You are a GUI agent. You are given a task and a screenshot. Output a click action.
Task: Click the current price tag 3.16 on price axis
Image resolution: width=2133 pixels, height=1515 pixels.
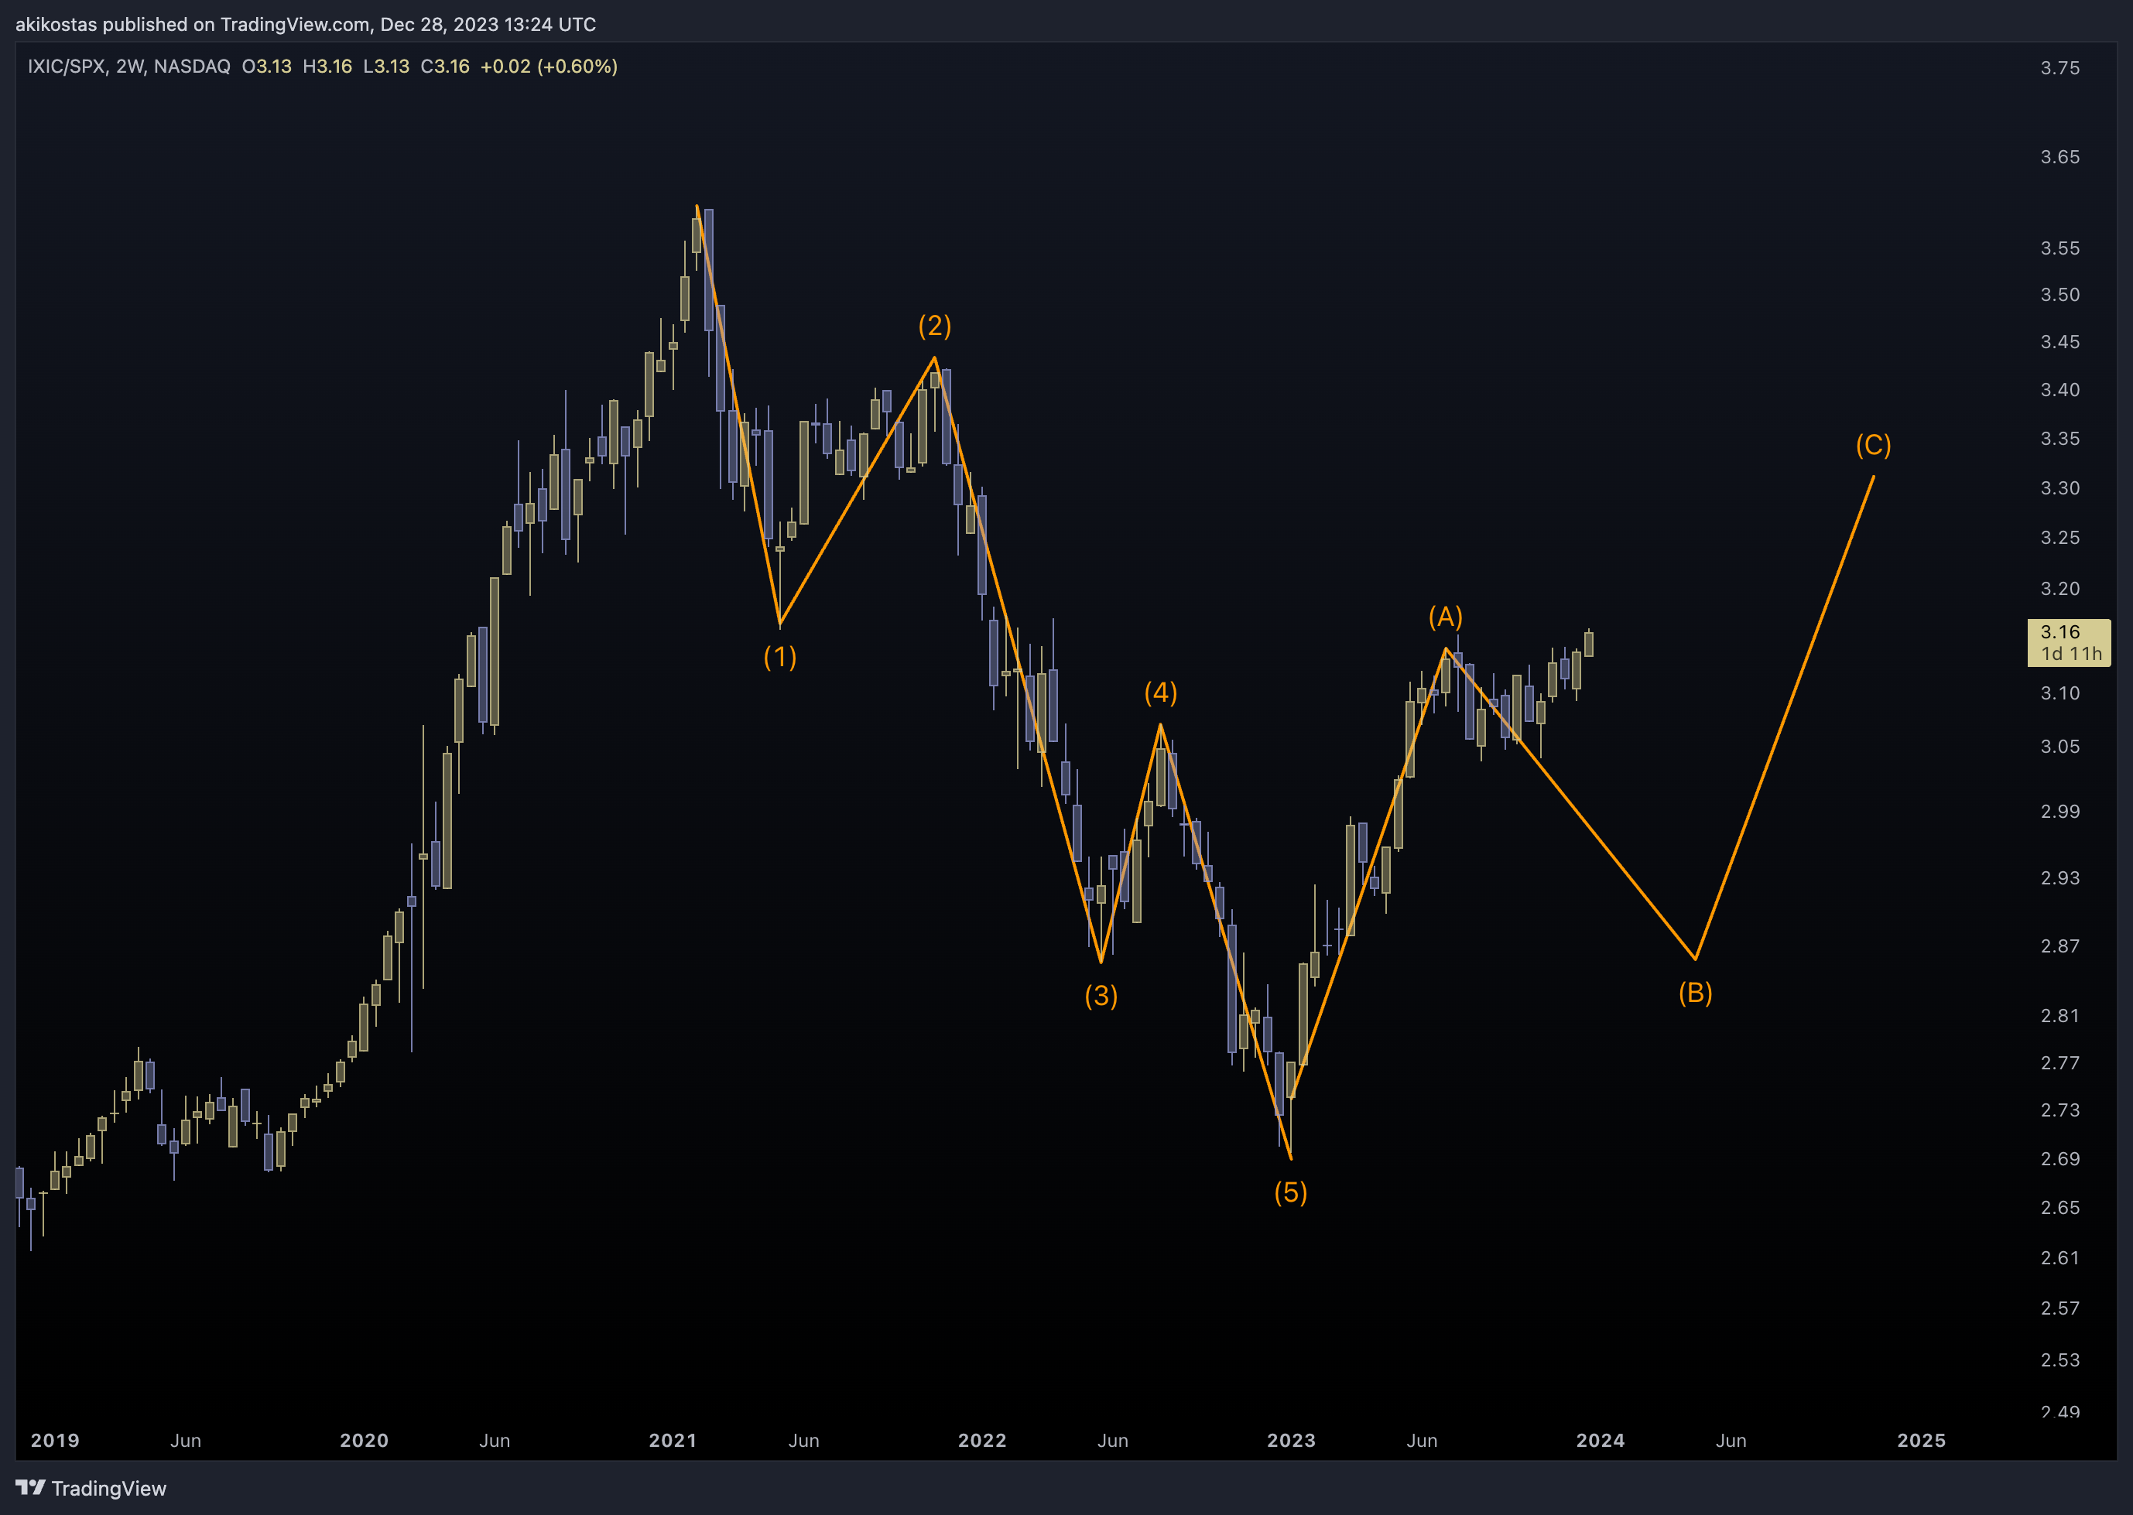[2069, 643]
